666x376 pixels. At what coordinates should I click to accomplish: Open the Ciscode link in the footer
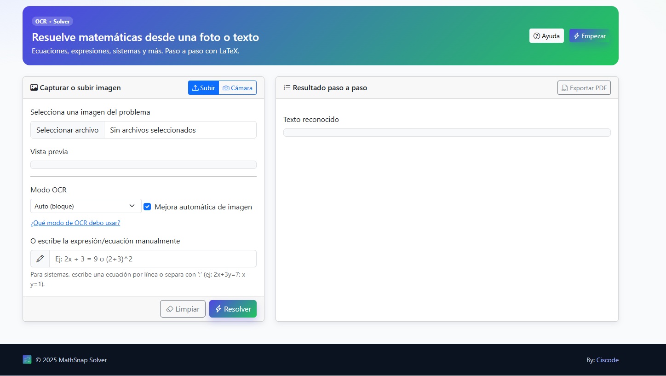point(608,360)
